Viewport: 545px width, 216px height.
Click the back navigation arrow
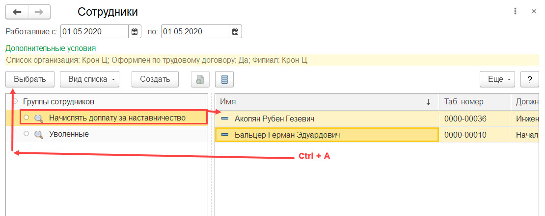(17, 12)
